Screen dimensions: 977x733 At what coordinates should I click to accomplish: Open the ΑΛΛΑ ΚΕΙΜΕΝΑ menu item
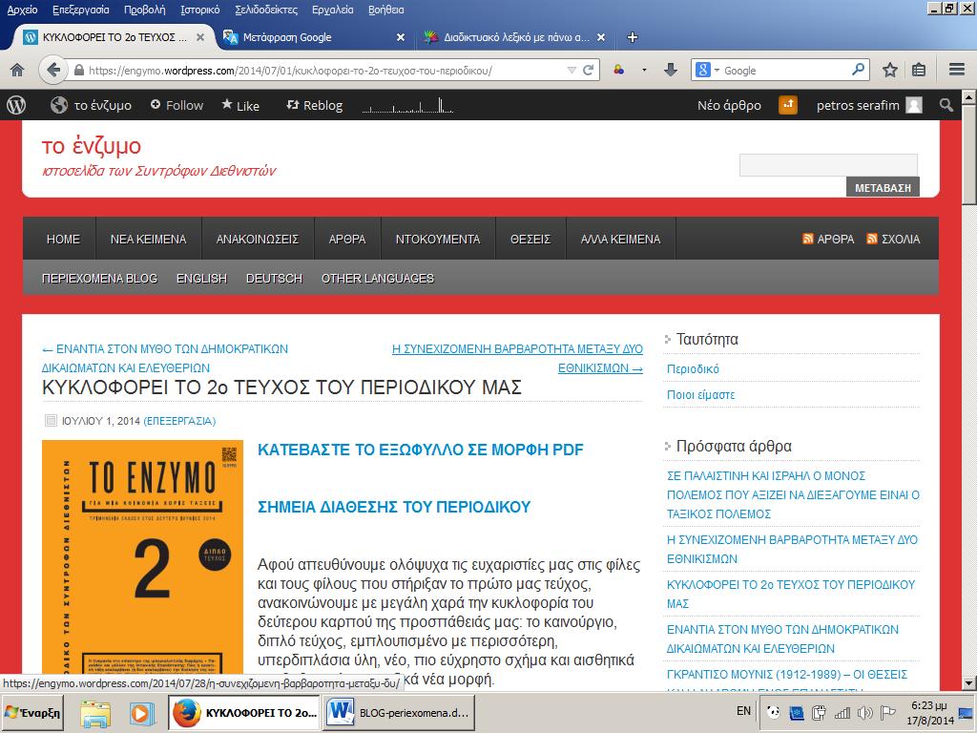pos(620,239)
